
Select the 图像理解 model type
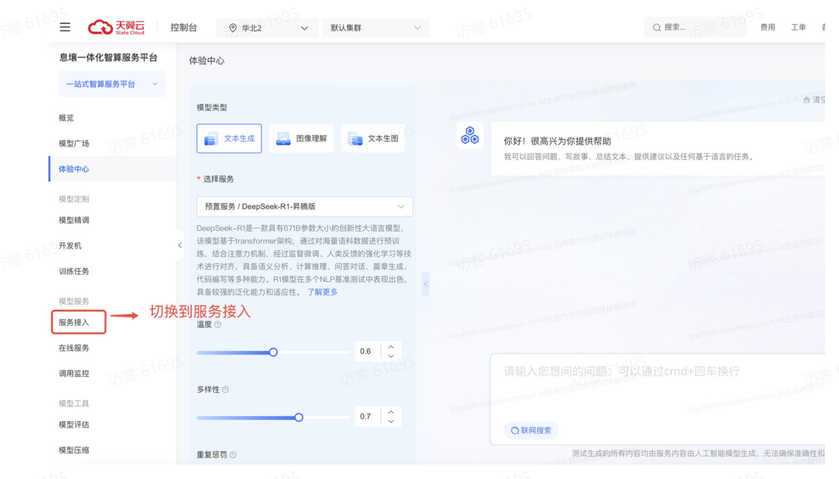click(301, 138)
